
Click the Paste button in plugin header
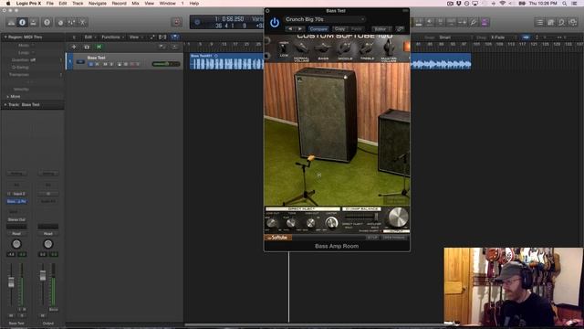[x=357, y=28]
